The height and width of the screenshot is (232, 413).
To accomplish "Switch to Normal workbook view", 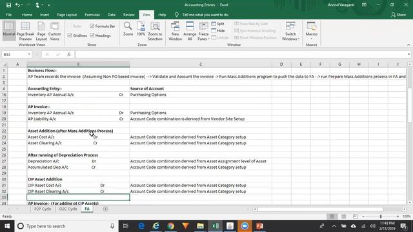I will pyautogui.click(x=9, y=31).
